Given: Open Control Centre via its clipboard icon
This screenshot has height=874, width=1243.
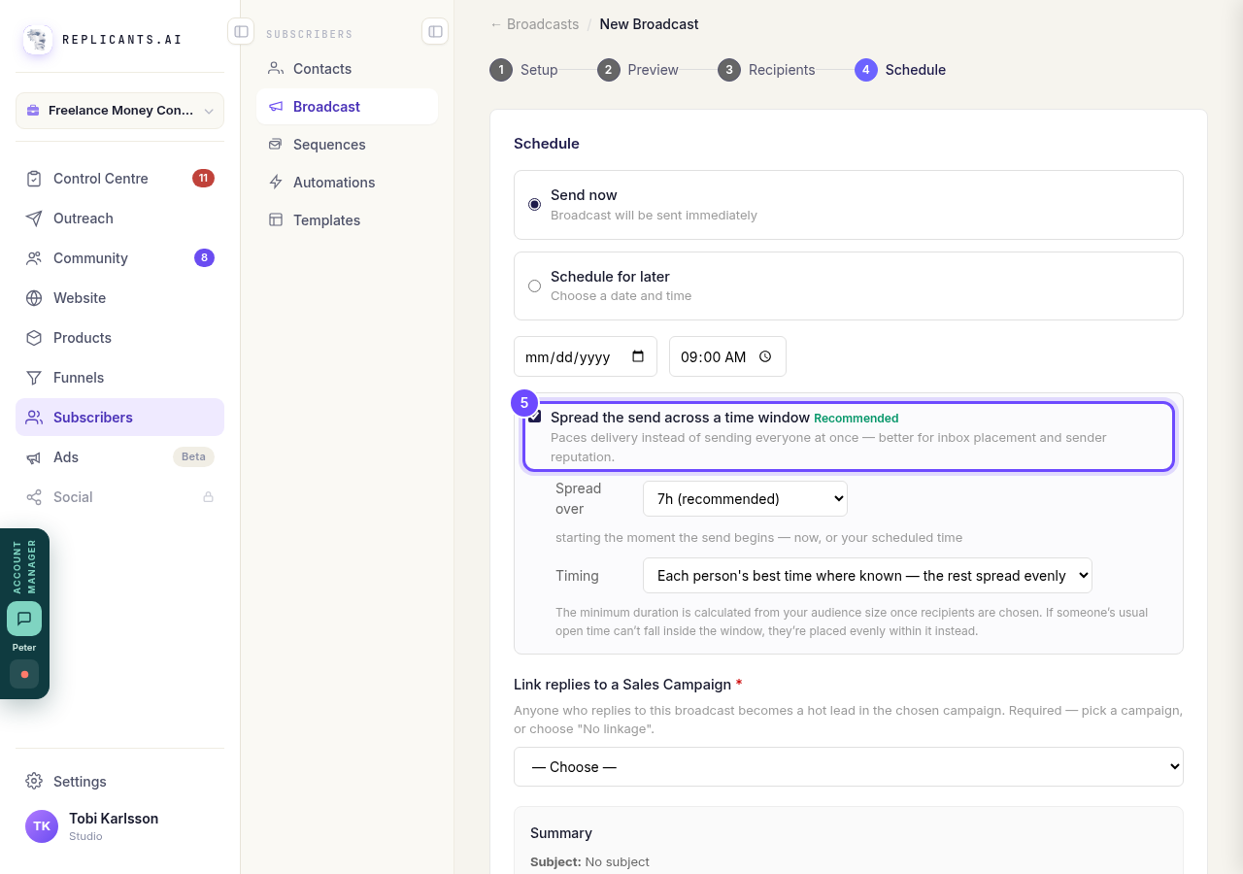Looking at the screenshot, I should point(34,179).
